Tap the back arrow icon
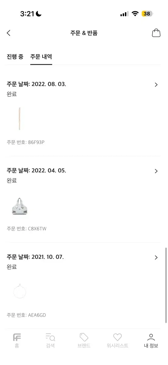Image resolution: width=168 pixels, height=365 pixels. coord(9,33)
